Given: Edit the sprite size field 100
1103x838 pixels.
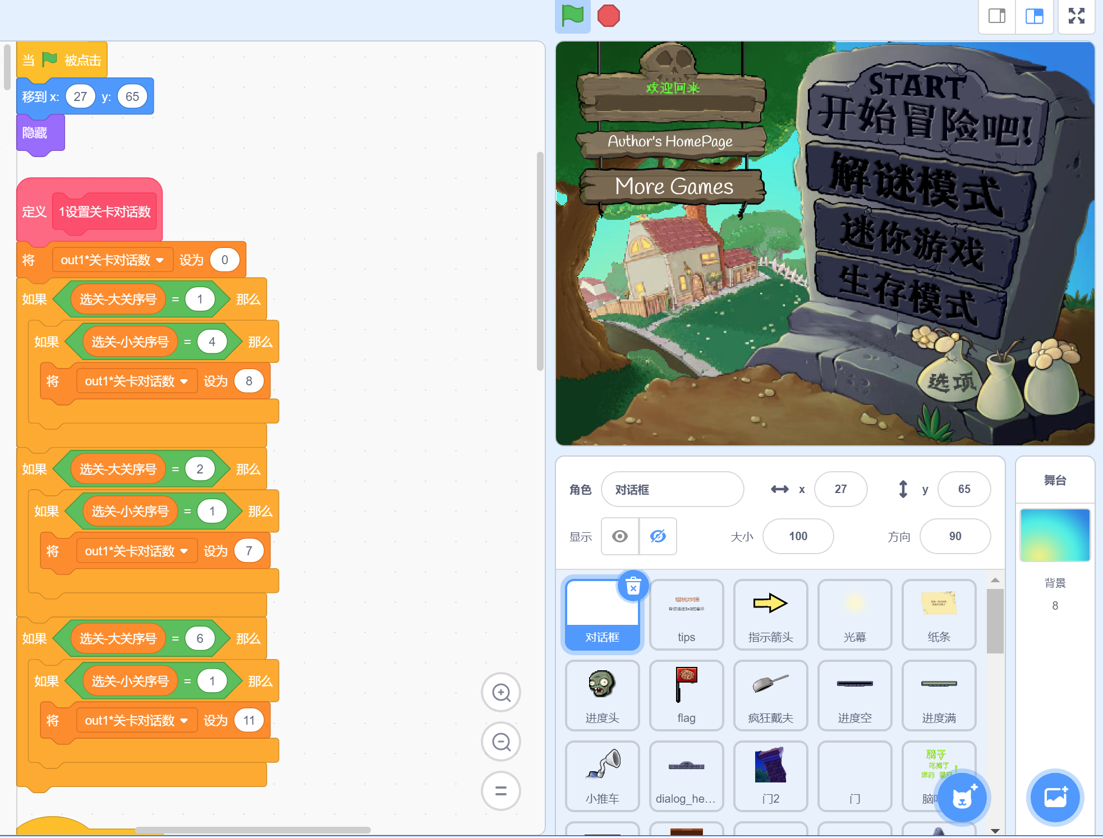Looking at the screenshot, I should pos(798,536).
